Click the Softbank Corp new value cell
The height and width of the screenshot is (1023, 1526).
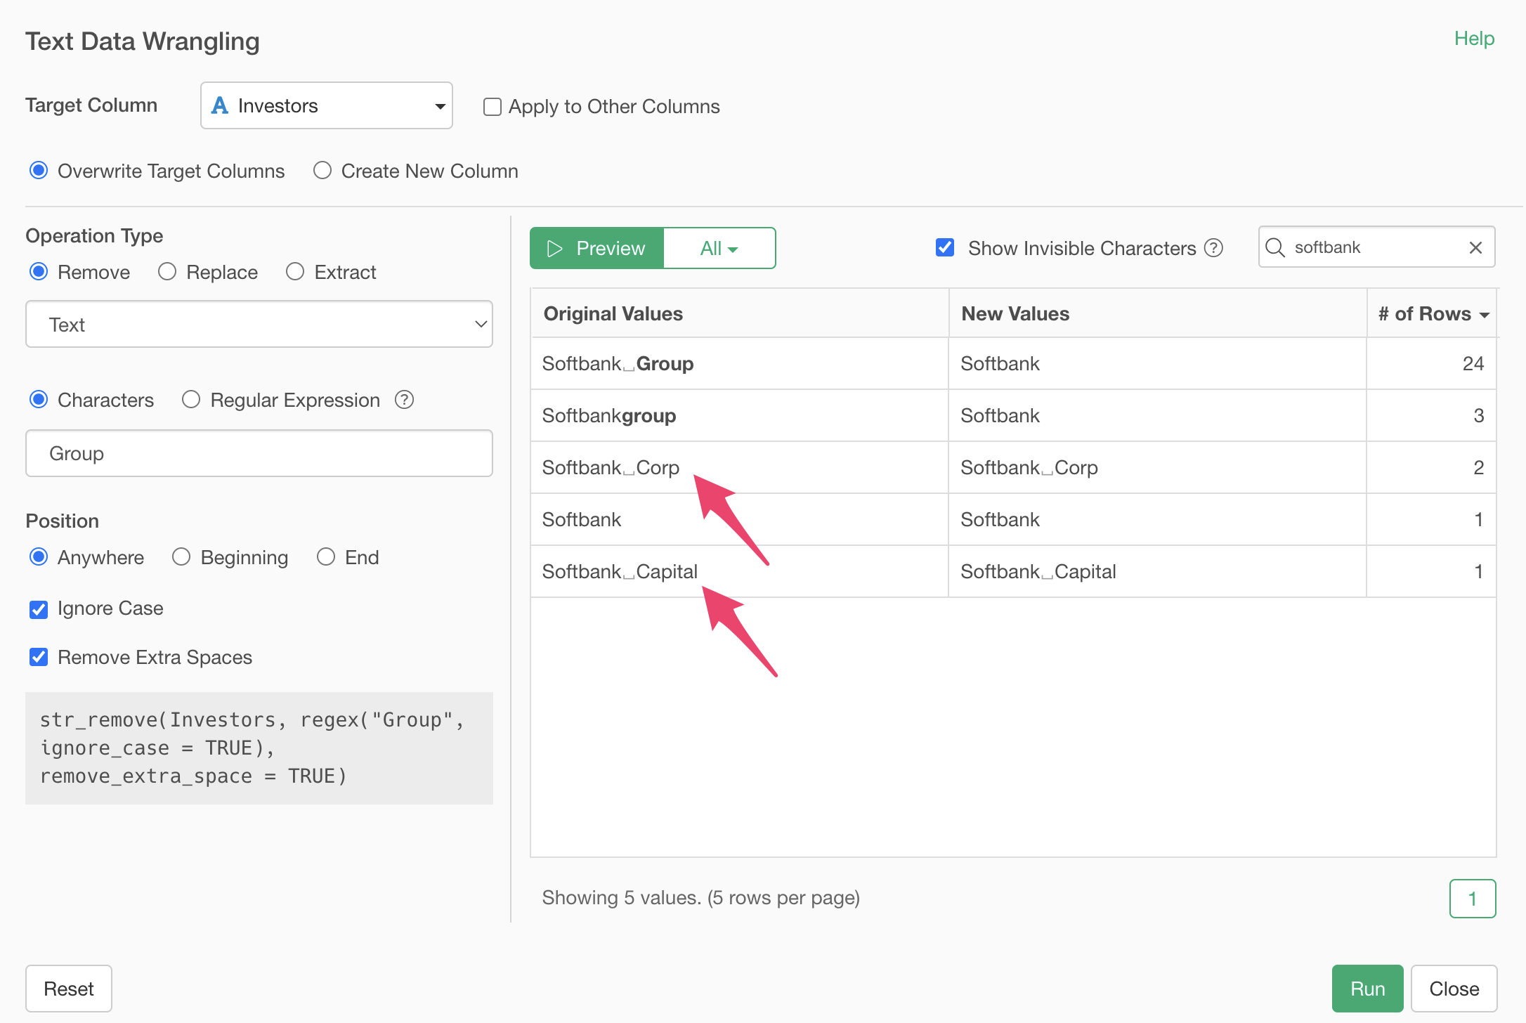click(1157, 468)
